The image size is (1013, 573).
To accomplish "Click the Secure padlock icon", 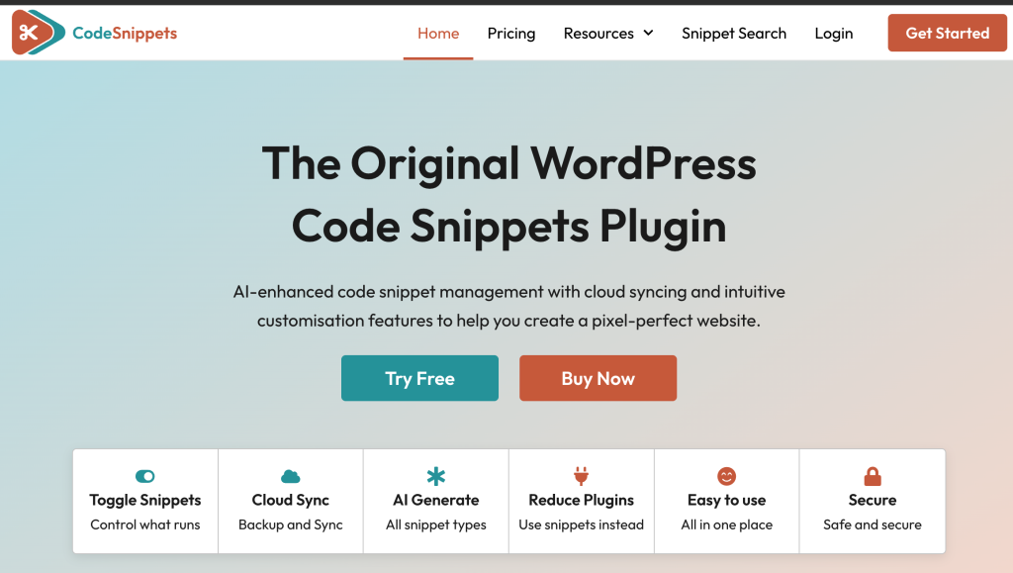I will [872, 476].
